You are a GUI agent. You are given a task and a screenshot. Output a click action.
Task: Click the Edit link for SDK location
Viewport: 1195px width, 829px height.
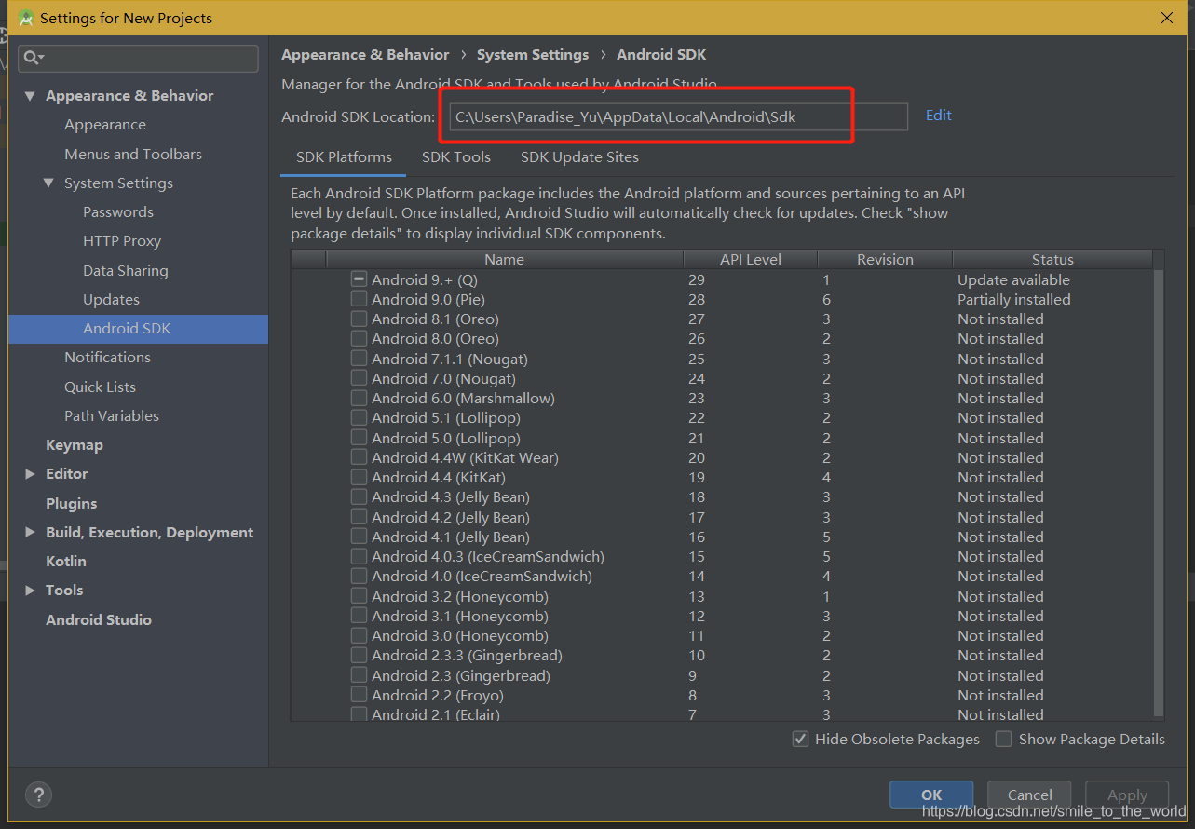[939, 115]
